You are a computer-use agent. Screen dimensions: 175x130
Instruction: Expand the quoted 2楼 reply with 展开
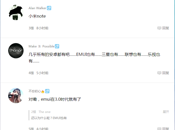pos(166,112)
